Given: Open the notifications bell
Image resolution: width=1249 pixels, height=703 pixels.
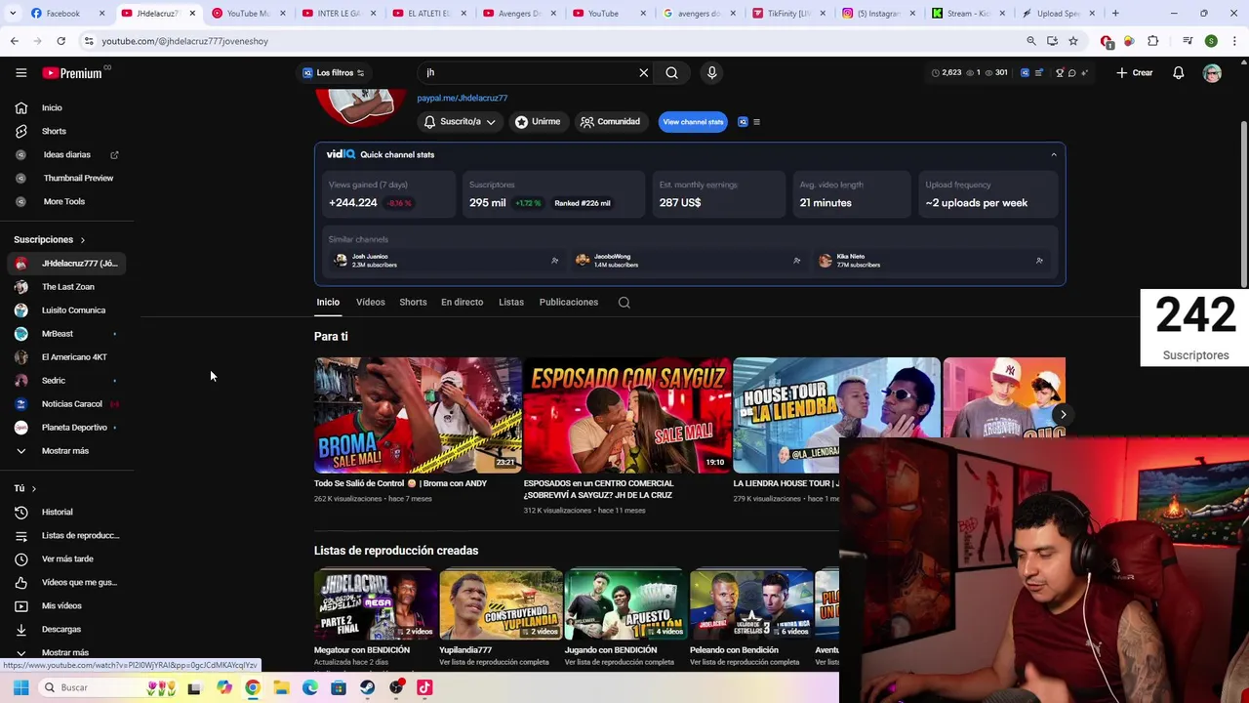Looking at the screenshot, I should point(1178,72).
